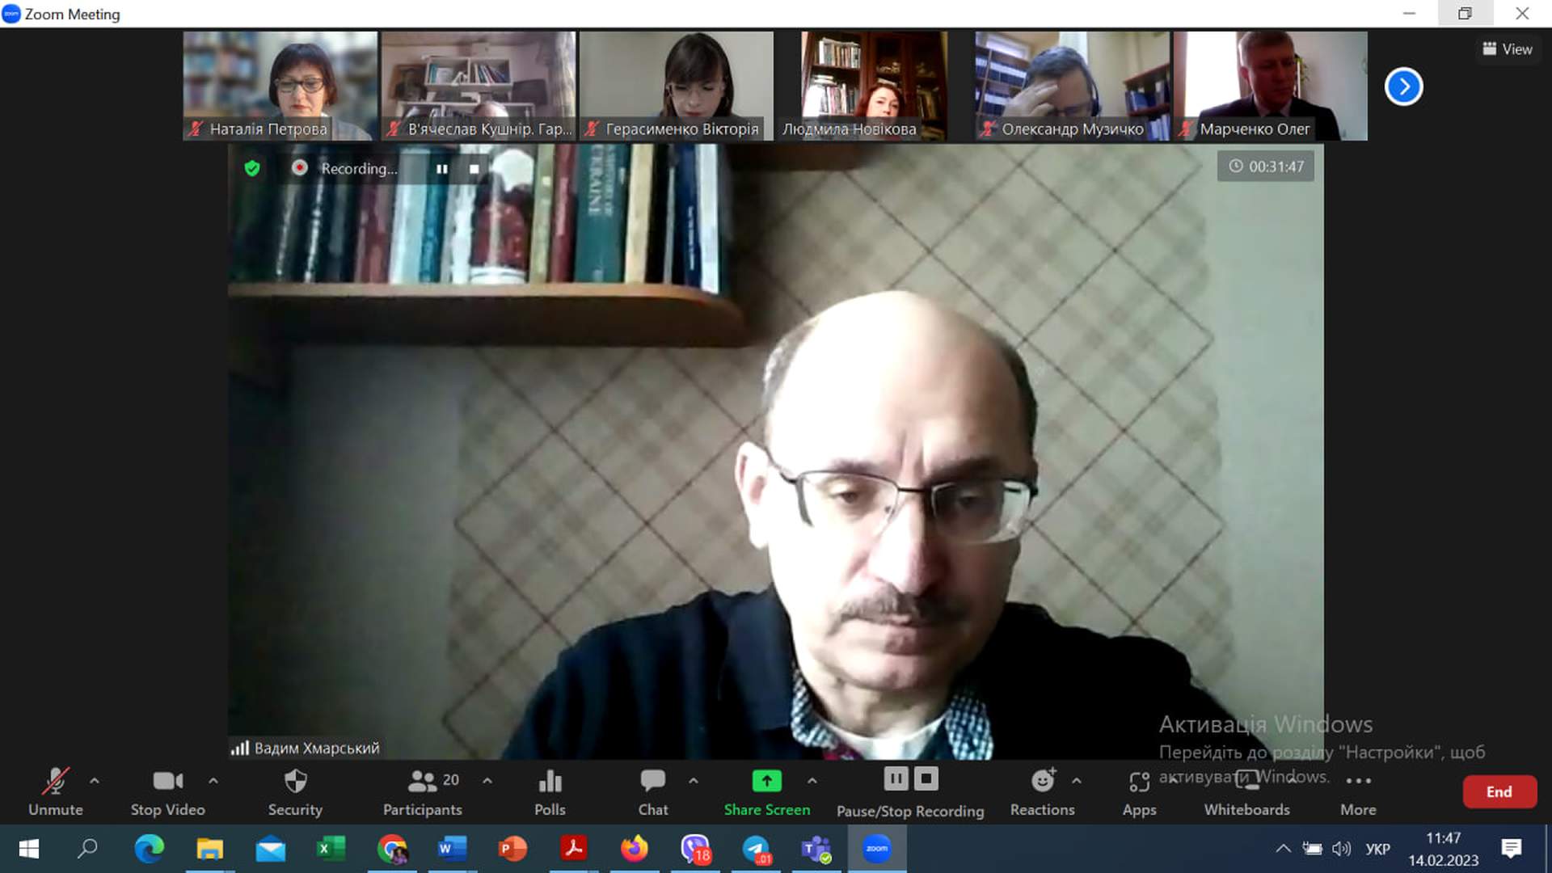Open the Chat panel
This screenshot has height=873, width=1552.
(x=653, y=791)
